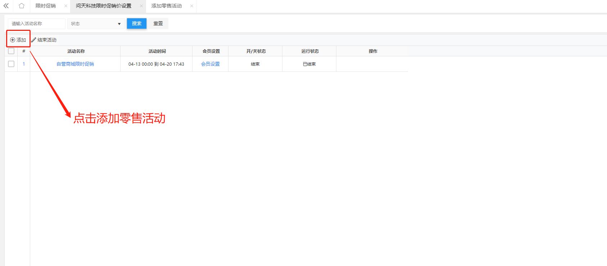Screen dimensions: 607x266
Task: Select the 问天科技限时促销价设置 tab
Action: tap(104, 6)
